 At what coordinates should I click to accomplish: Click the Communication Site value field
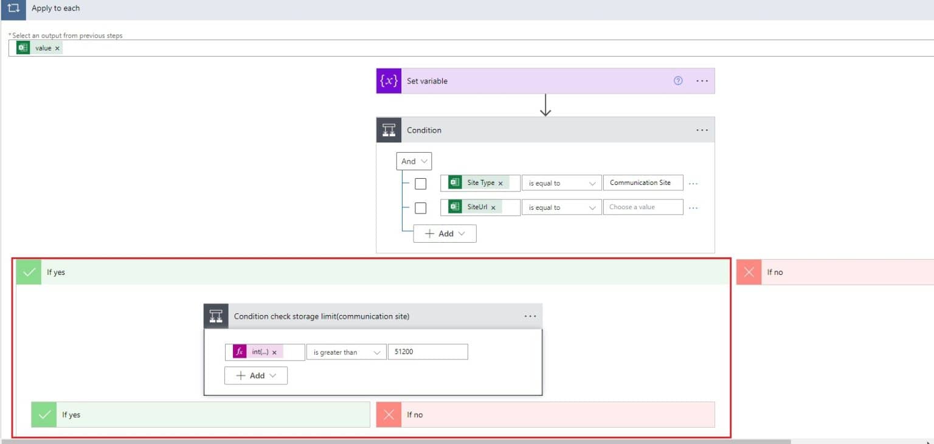coord(643,183)
